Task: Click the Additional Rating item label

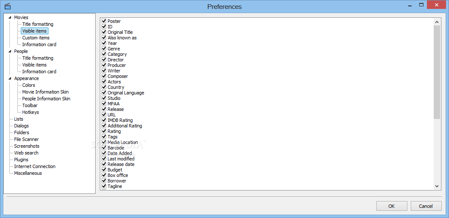Action: pos(124,126)
